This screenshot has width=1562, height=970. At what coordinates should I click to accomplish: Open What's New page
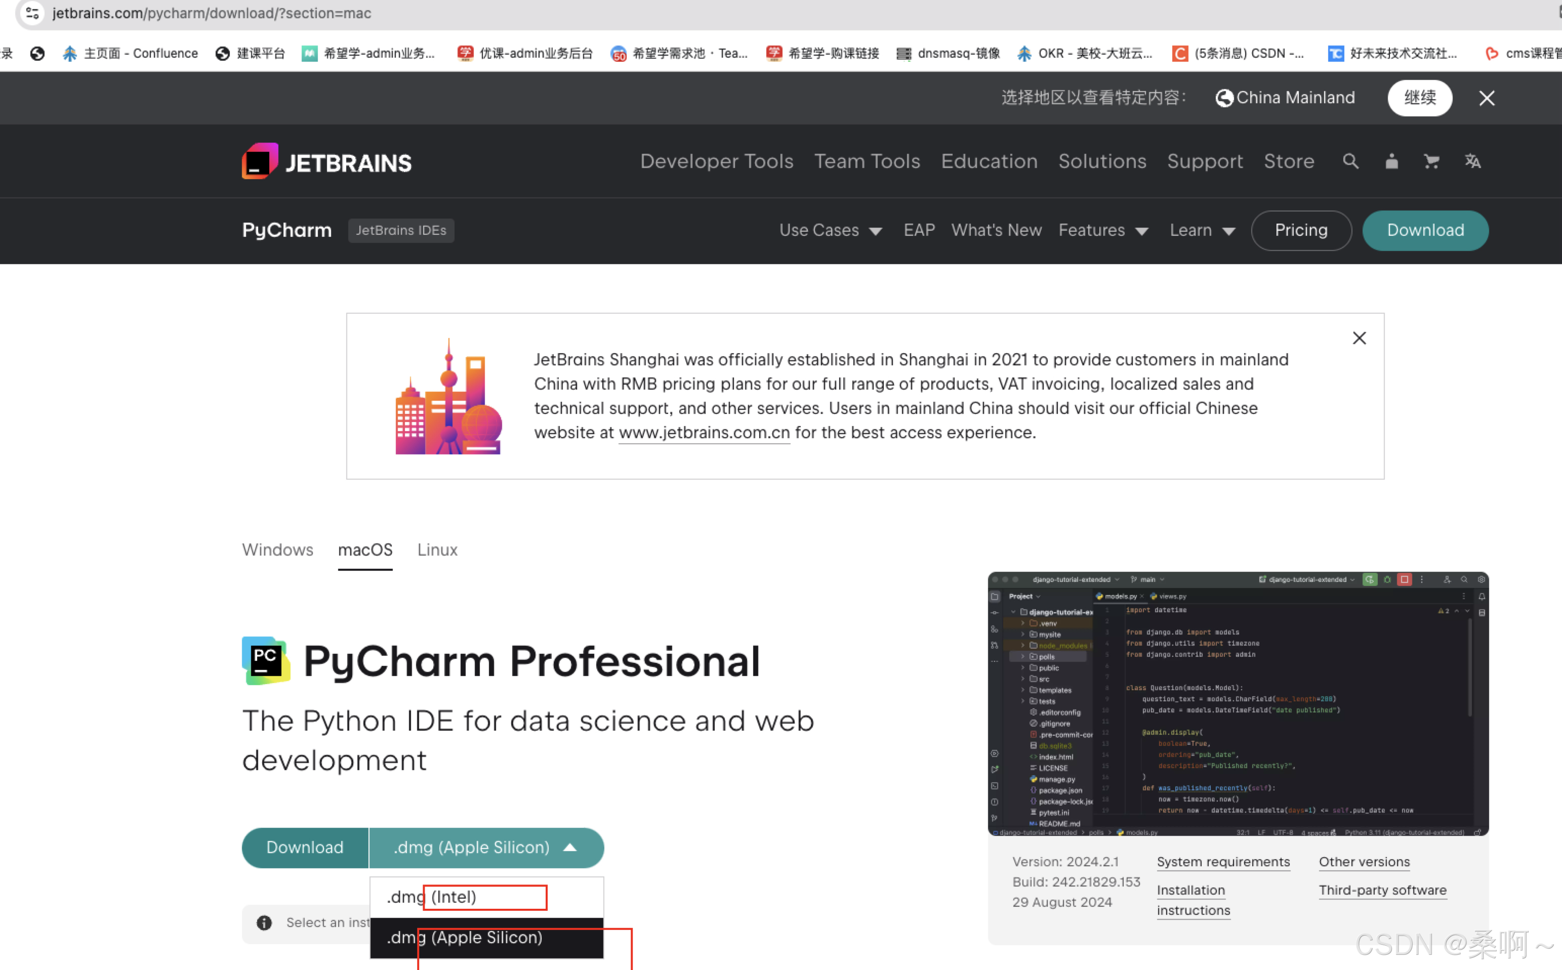[x=996, y=230]
